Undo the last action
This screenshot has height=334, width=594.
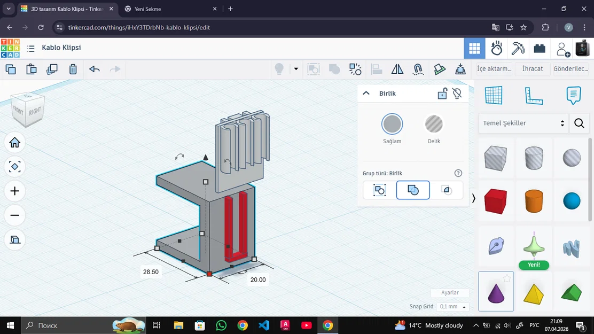coord(95,69)
